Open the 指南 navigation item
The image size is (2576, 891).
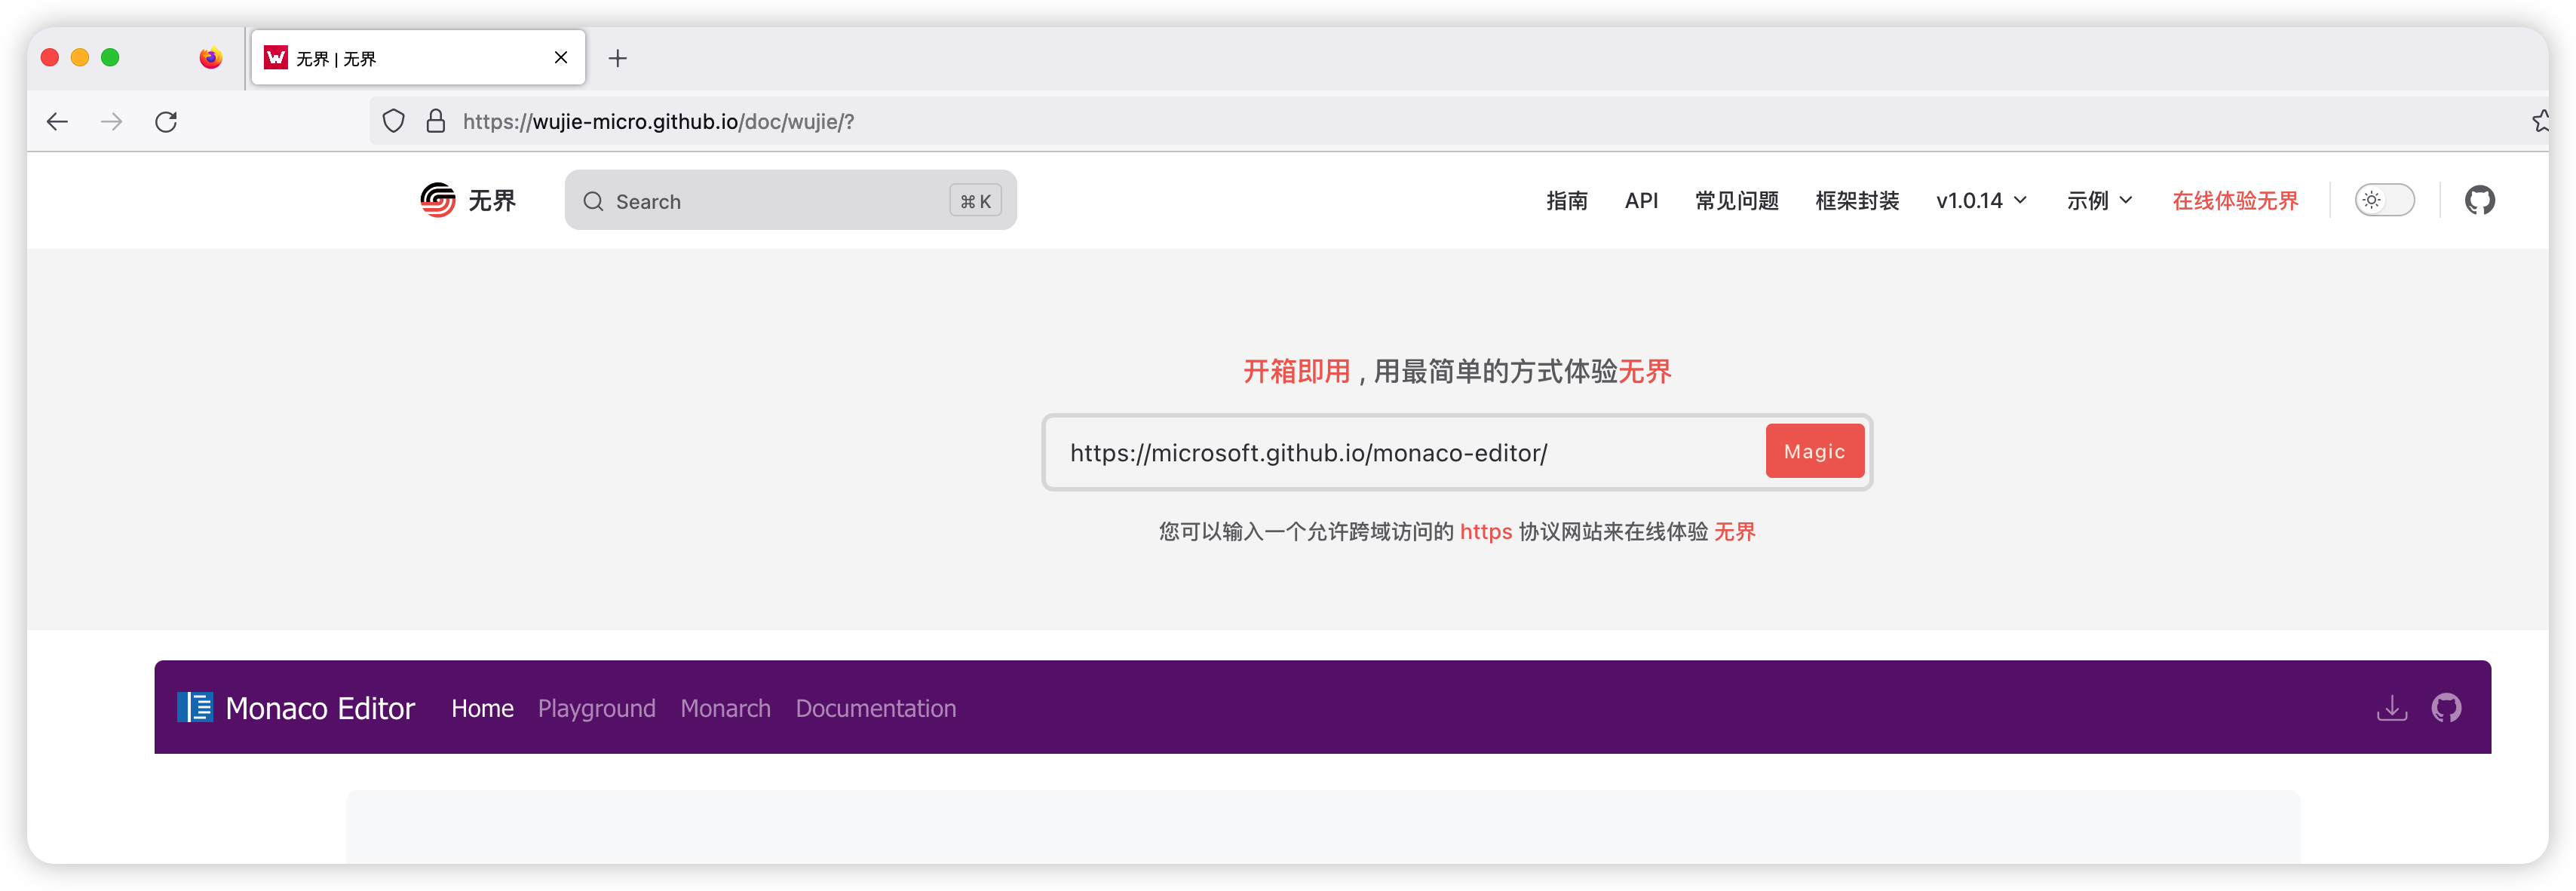coord(1567,201)
